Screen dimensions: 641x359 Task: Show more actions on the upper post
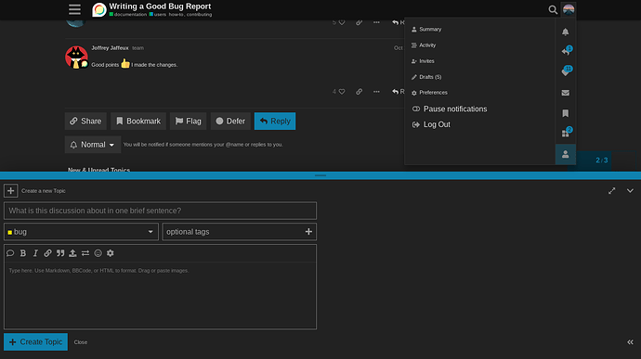(376, 22)
